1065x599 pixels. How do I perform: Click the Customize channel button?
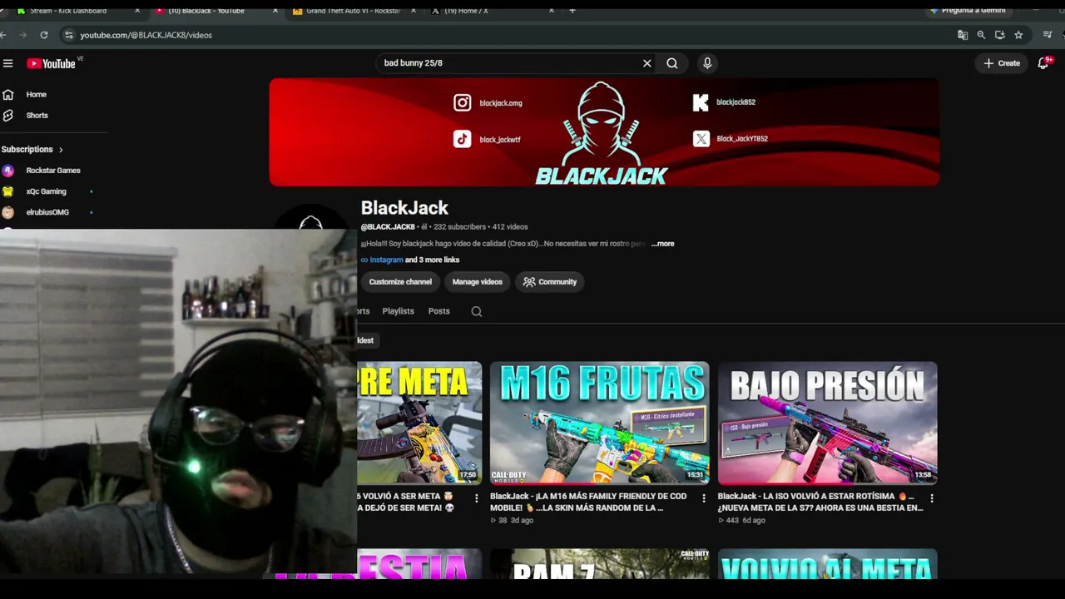coord(400,282)
